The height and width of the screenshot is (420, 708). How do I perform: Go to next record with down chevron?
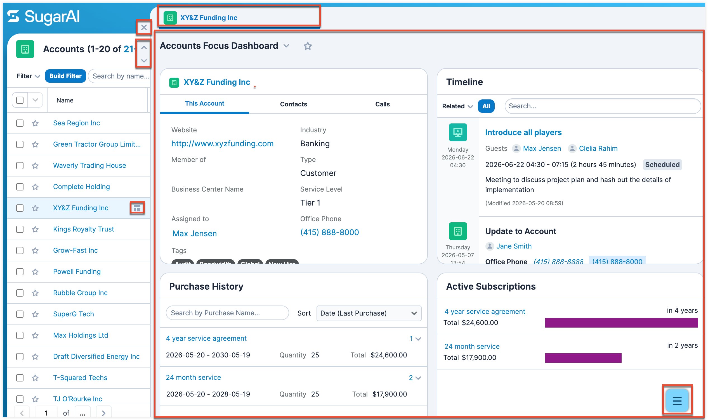(x=144, y=61)
